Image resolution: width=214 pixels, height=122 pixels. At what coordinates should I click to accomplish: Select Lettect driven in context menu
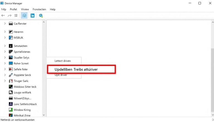tap(63, 61)
